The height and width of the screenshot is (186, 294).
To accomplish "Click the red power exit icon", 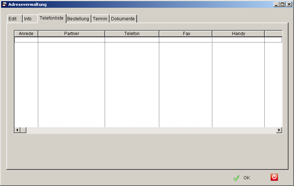I will tap(274, 177).
